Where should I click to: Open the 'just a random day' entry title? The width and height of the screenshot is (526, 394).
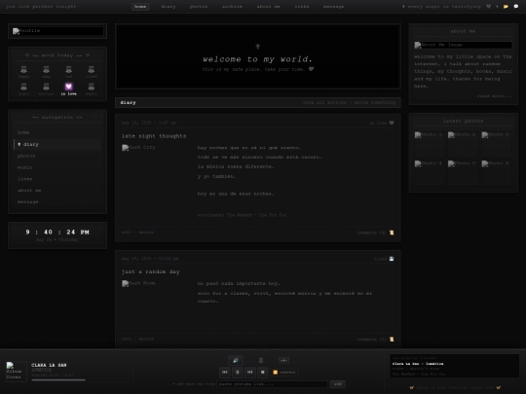[150, 271]
